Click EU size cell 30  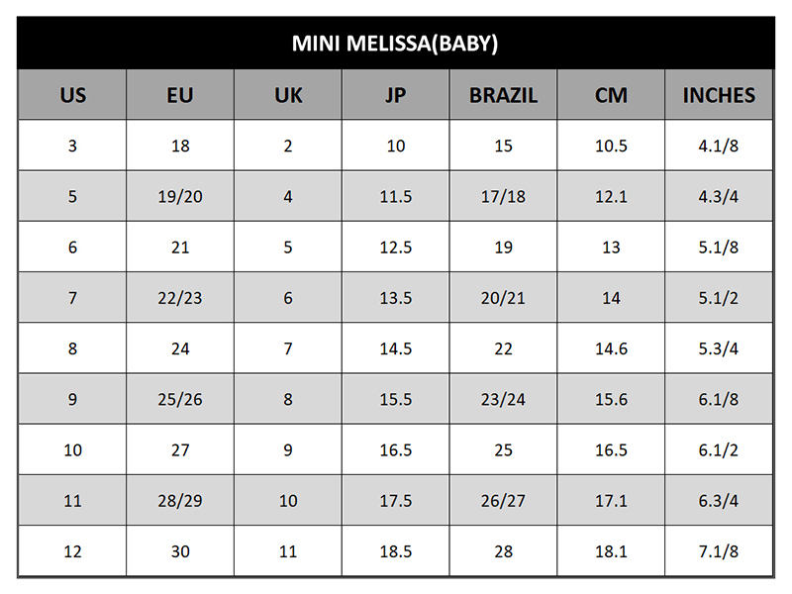180,551
